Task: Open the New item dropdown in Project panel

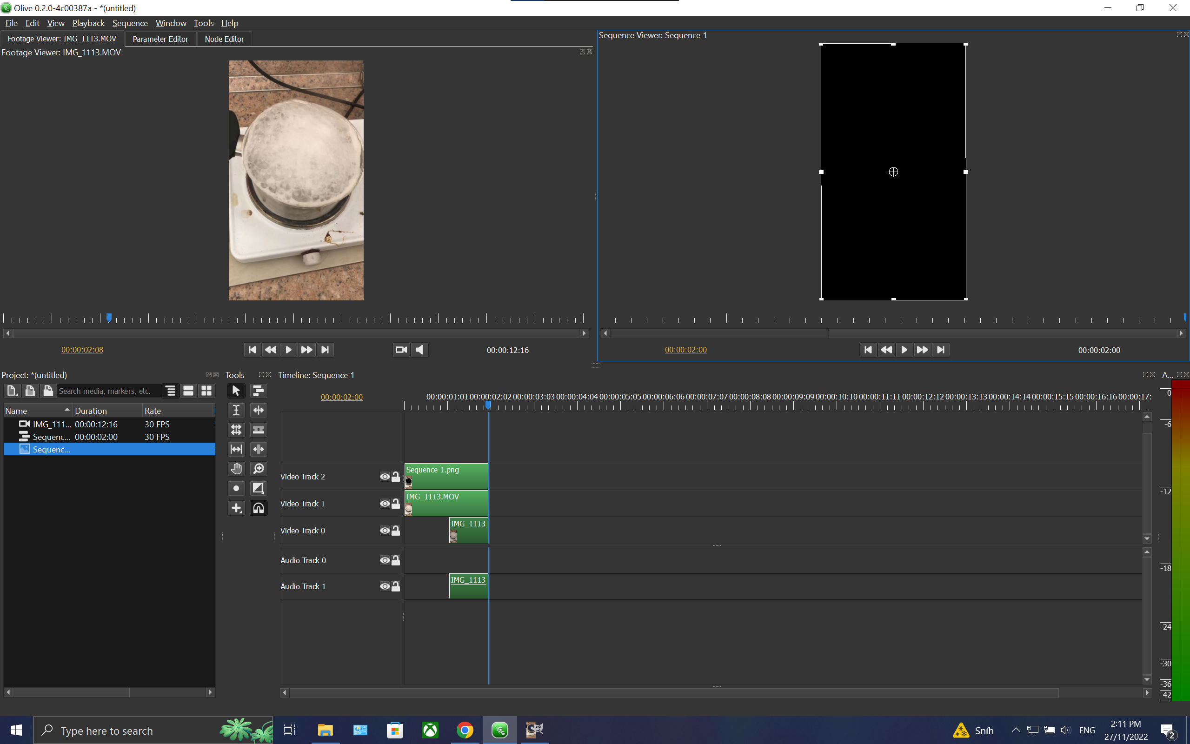Action: 12,391
